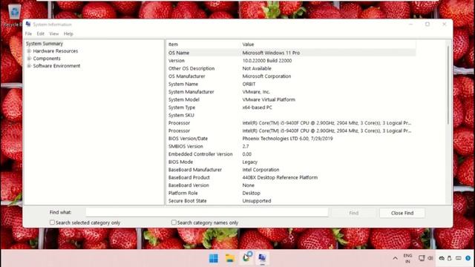This screenshot has width=475, height=267.
Task: Enable Search category names only
Action: [174, 222]
